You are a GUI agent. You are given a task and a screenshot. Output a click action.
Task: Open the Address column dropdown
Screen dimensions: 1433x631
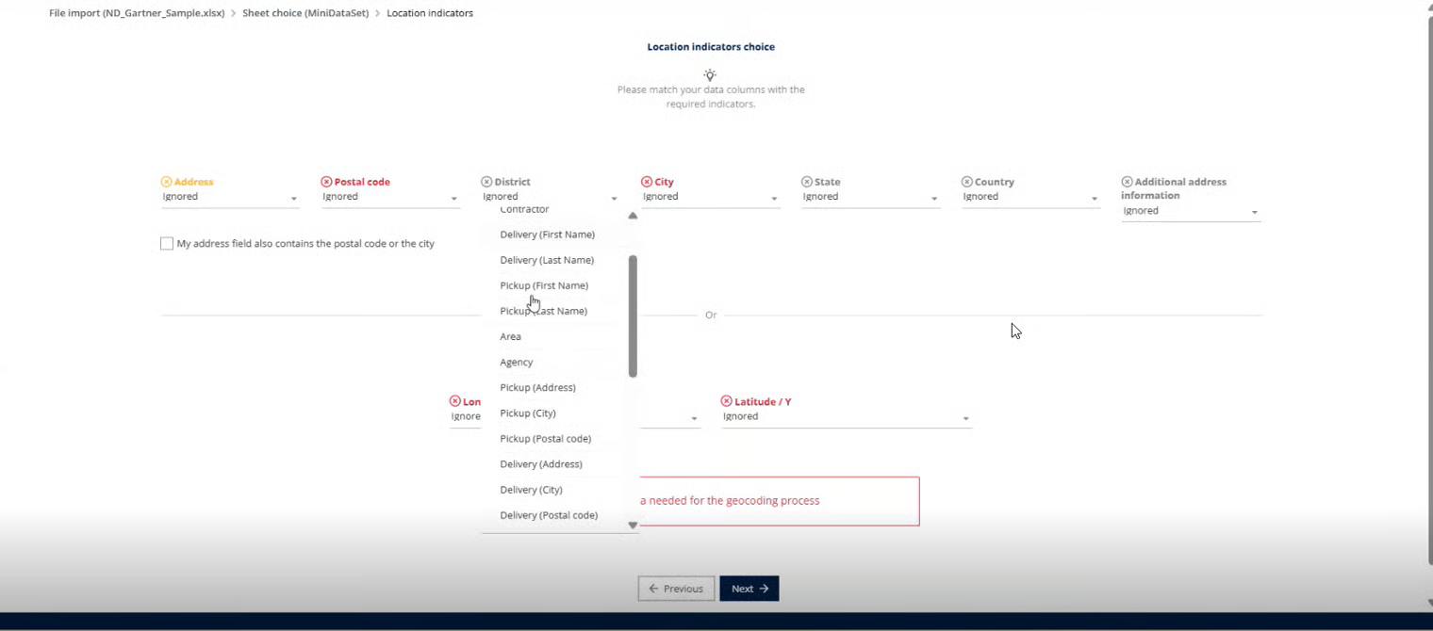[230, 198]
